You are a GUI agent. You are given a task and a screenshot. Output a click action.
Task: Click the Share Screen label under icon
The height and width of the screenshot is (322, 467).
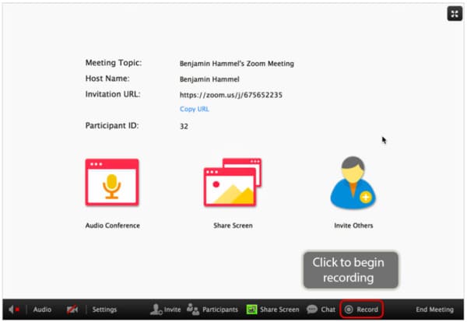233,226
